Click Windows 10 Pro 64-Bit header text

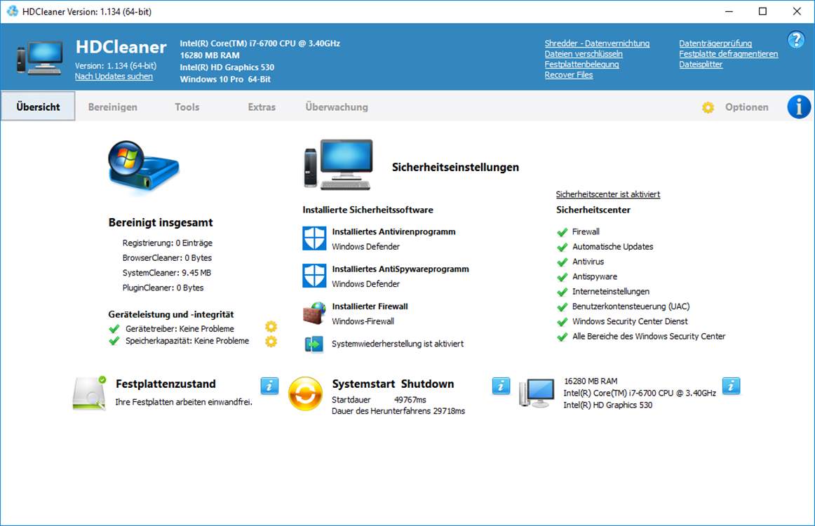point(225,79)
